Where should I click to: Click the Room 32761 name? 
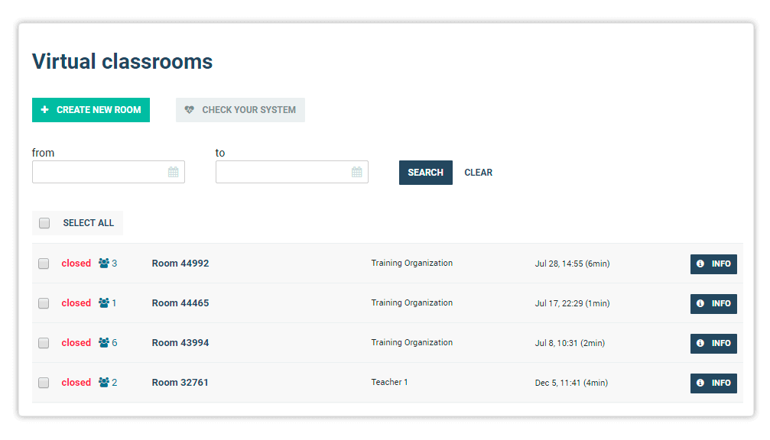(180, 383)
